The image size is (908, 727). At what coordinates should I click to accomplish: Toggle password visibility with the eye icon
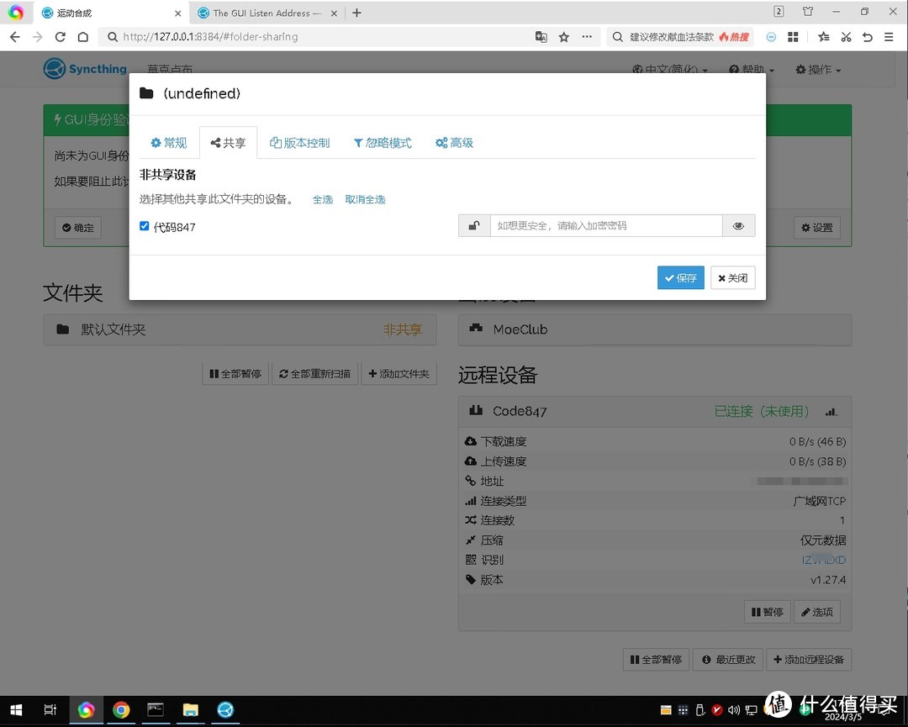tap(738, 225)
